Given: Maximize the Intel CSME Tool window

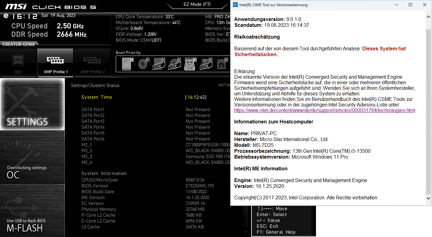Looking at the screenshot, I should [410, 5].
